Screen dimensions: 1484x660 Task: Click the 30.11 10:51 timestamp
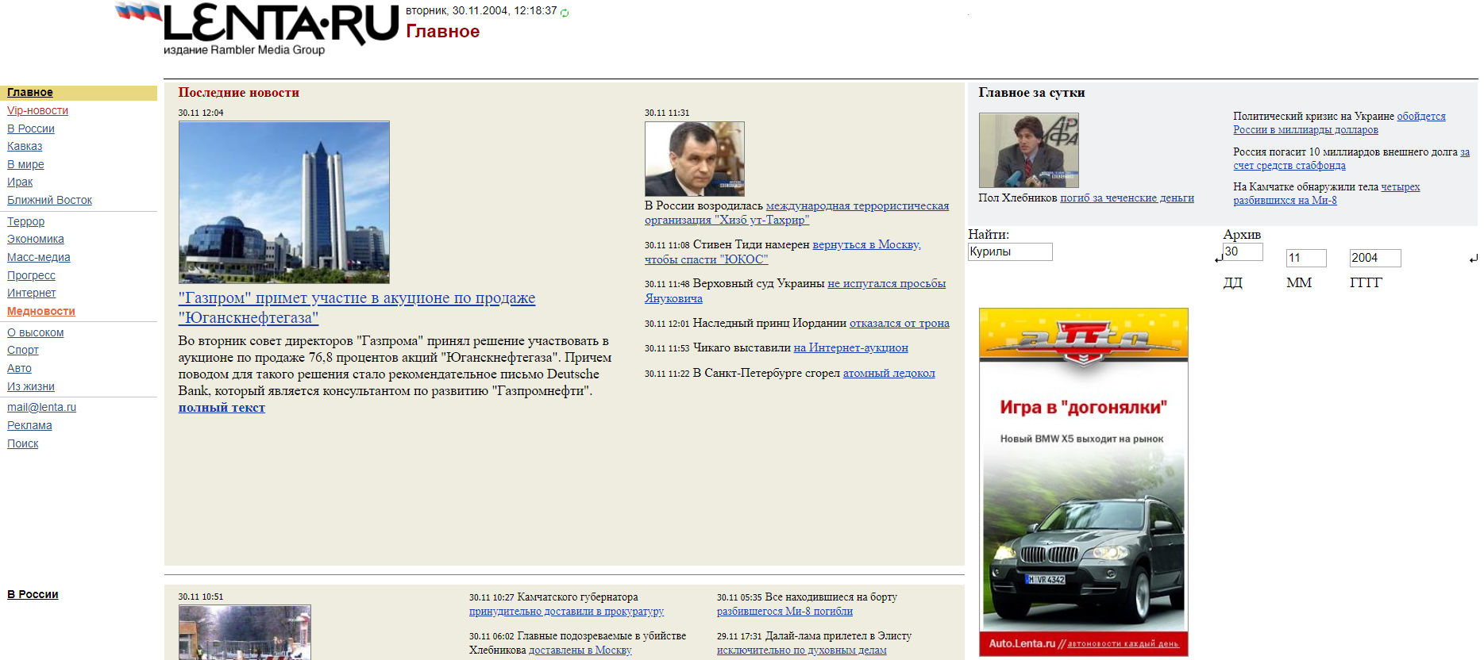coord(201,597)
